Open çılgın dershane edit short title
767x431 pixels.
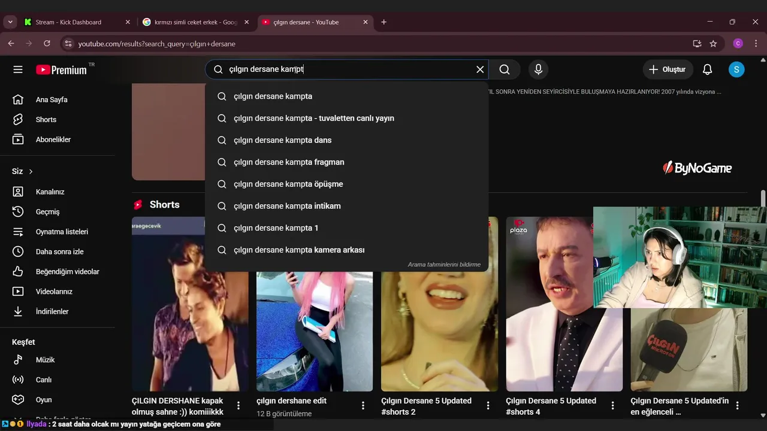[291, 400]
